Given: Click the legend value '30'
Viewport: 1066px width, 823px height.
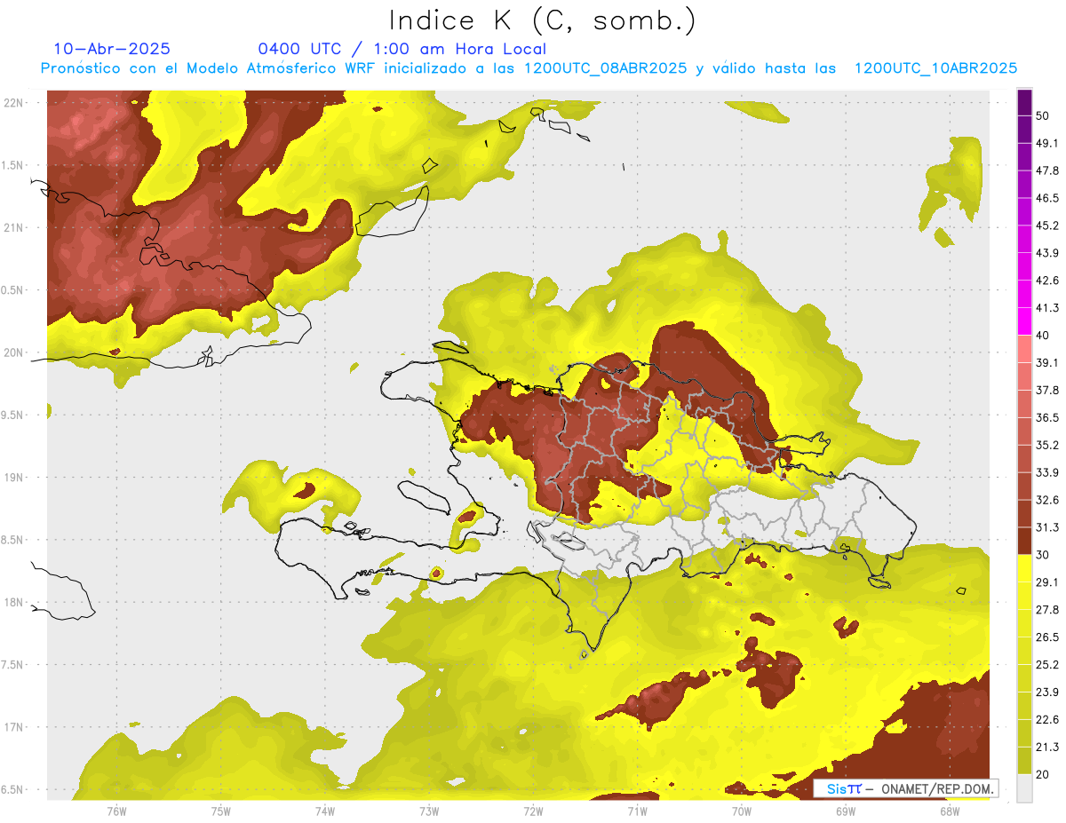Looking at the screenshot, I should coord(1044,555).
